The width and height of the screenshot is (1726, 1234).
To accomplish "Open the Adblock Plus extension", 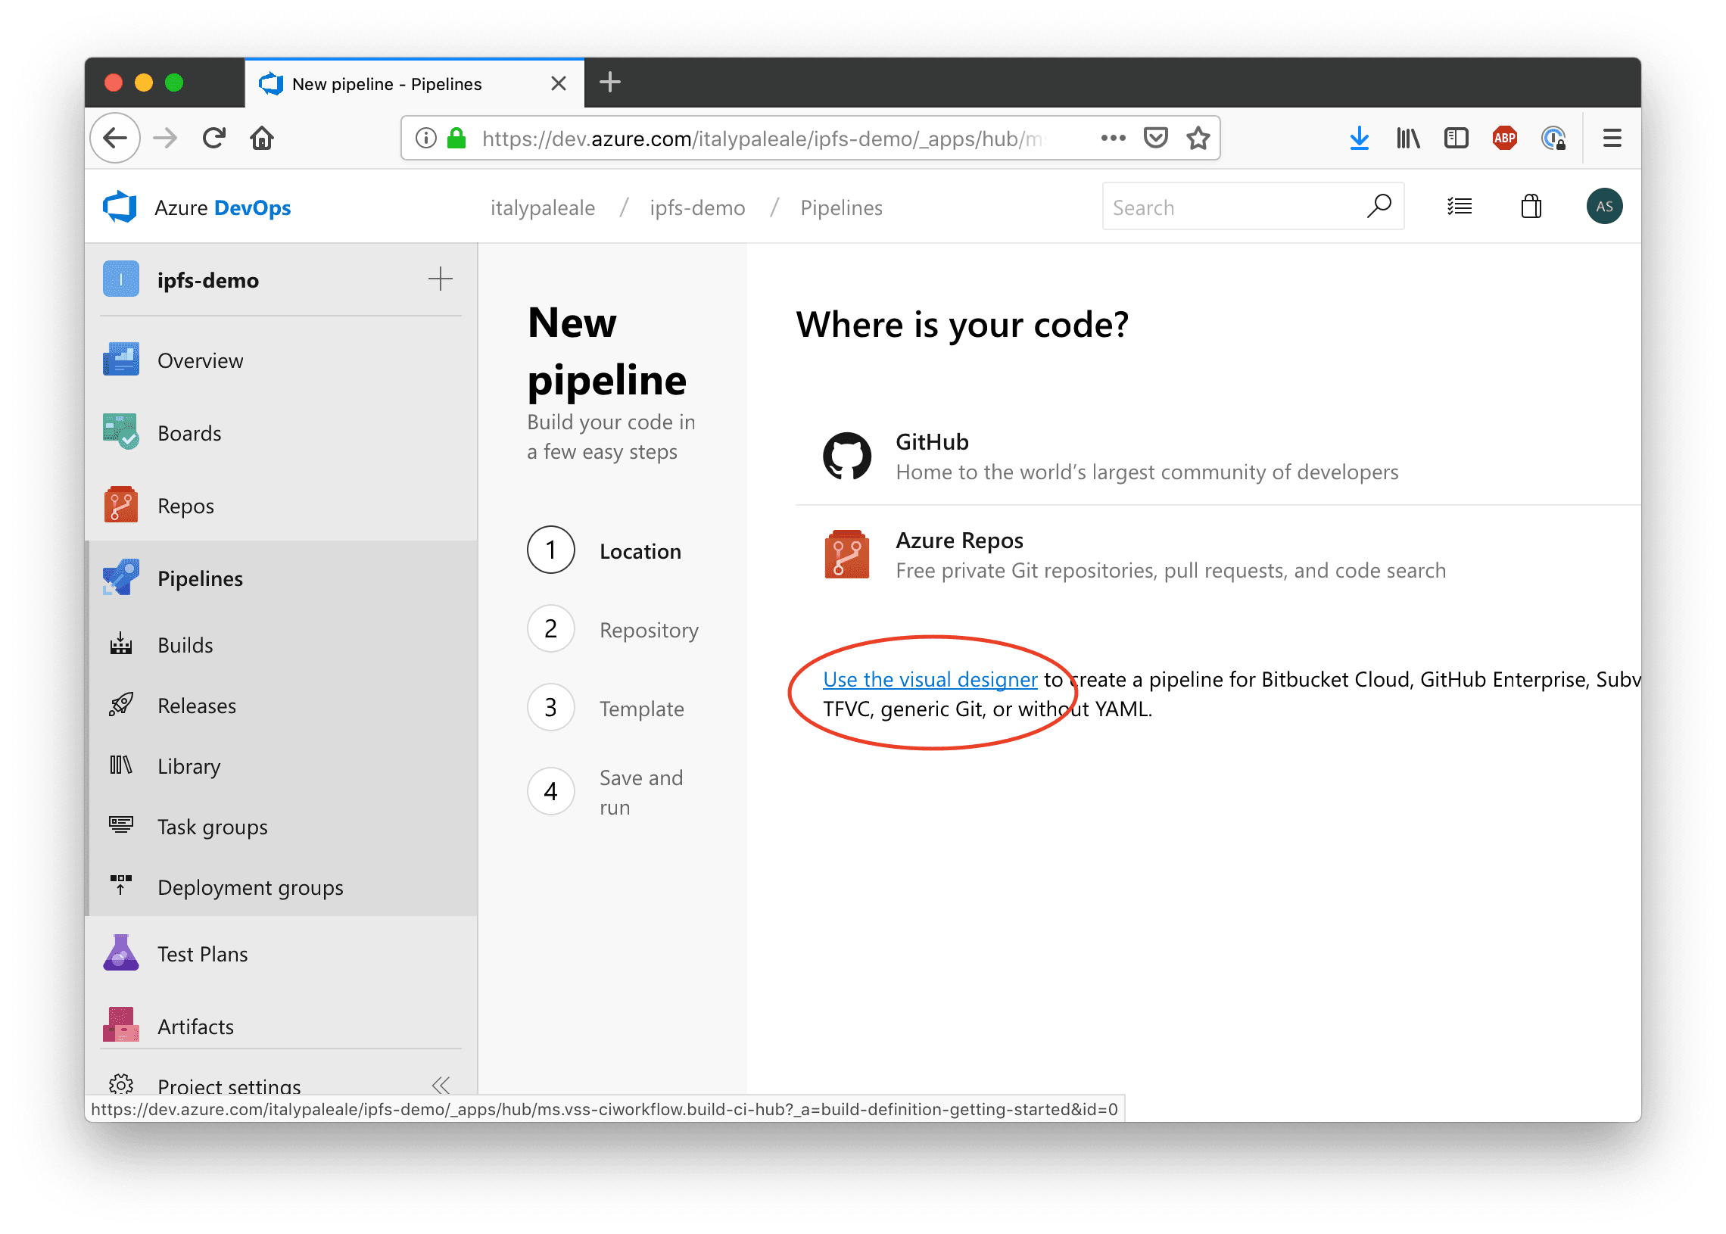I will point(1505,138).
